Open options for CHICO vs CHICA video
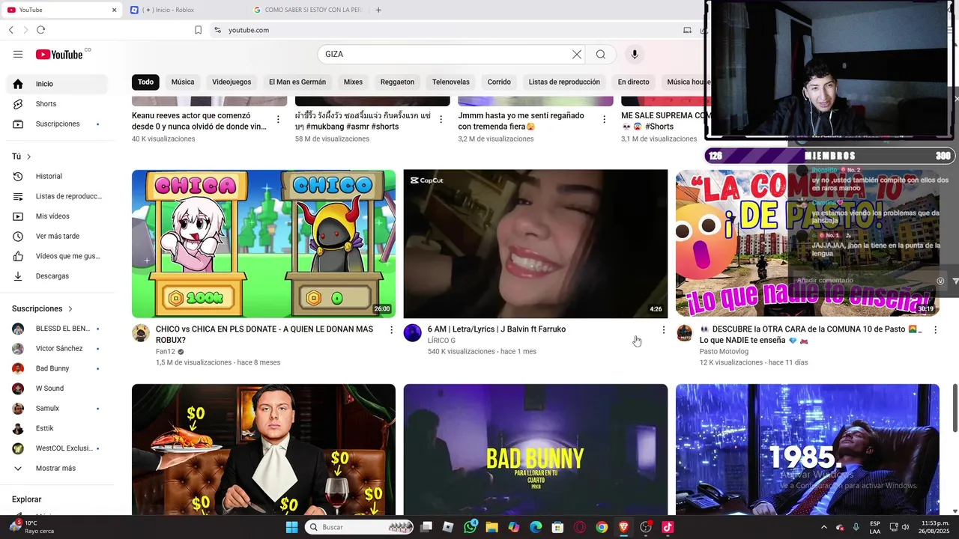Viewport: 959px width, 539px height. tap(391, 329)
